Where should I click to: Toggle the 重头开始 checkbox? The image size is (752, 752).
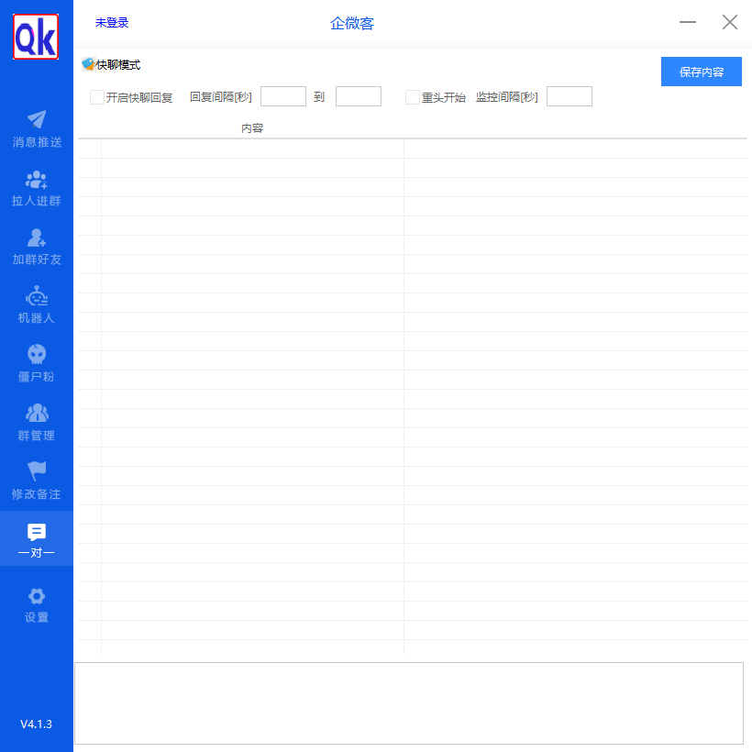point(413,97)
